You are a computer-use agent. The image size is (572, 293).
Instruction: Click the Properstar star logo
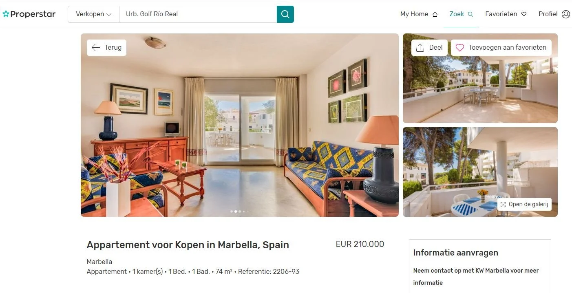tap(6, 14)
